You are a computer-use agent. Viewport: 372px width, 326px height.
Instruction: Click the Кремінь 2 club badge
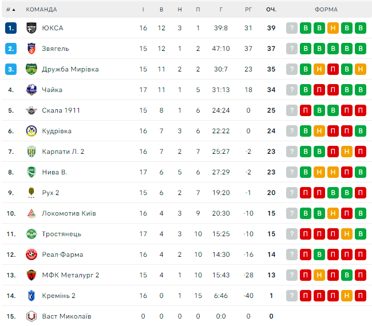tap(31, 296)
